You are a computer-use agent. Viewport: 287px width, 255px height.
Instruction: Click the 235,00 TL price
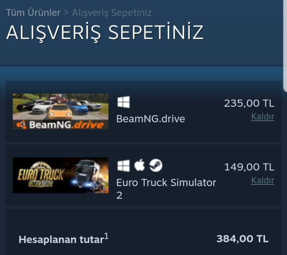pyautogui.click(x=249, y=103)
